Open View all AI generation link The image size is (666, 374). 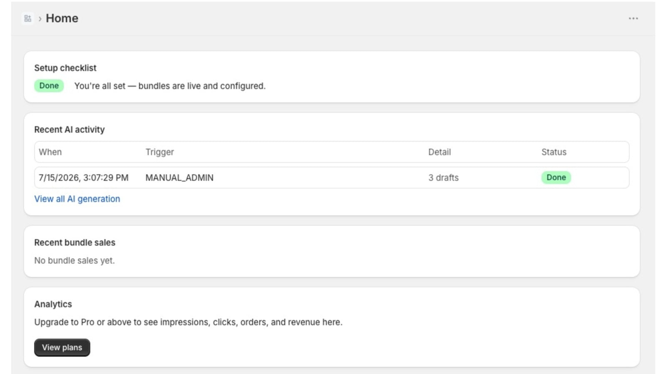77,199
